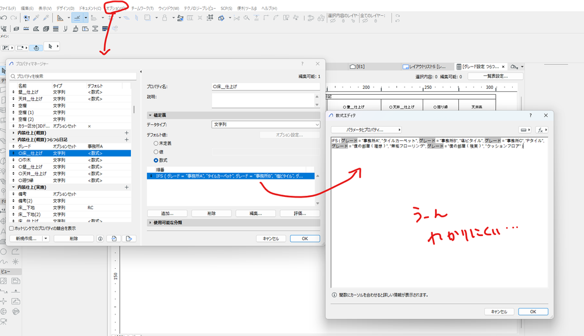This screenshot has width=584, height=336.
Task: Switch to the [E1] tab
Action: point(358,67)
